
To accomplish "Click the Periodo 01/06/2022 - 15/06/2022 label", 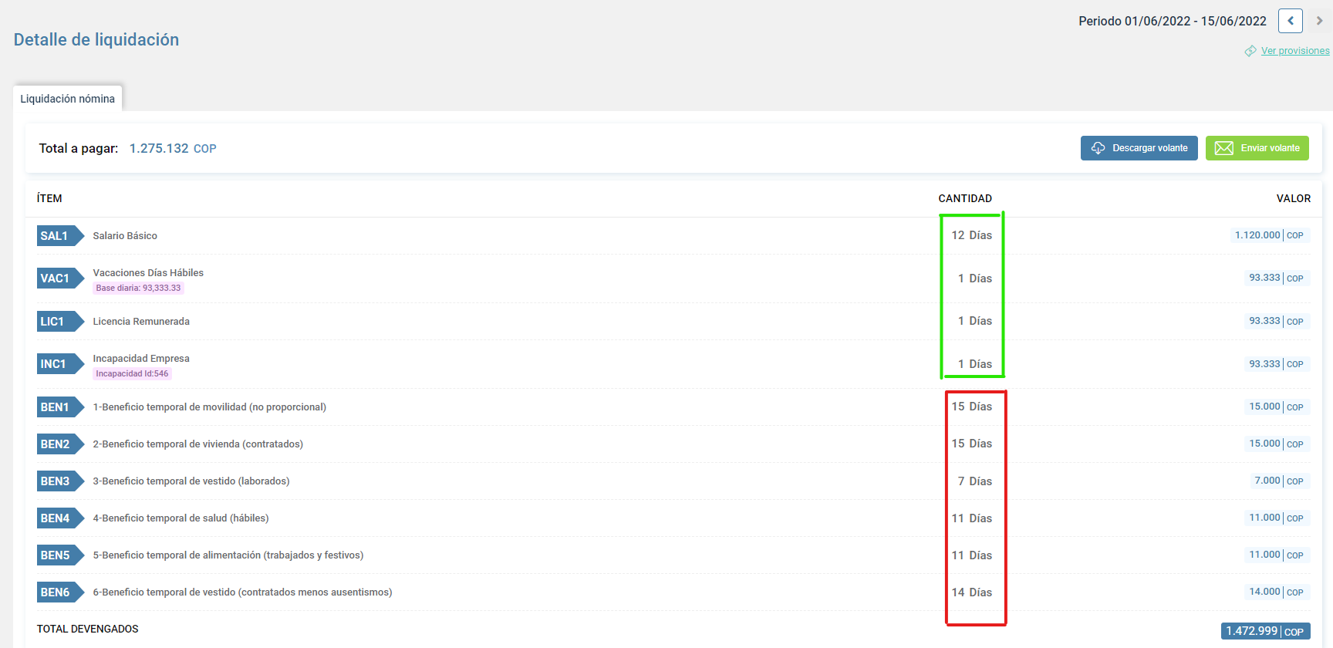I will pos(1173,22).
